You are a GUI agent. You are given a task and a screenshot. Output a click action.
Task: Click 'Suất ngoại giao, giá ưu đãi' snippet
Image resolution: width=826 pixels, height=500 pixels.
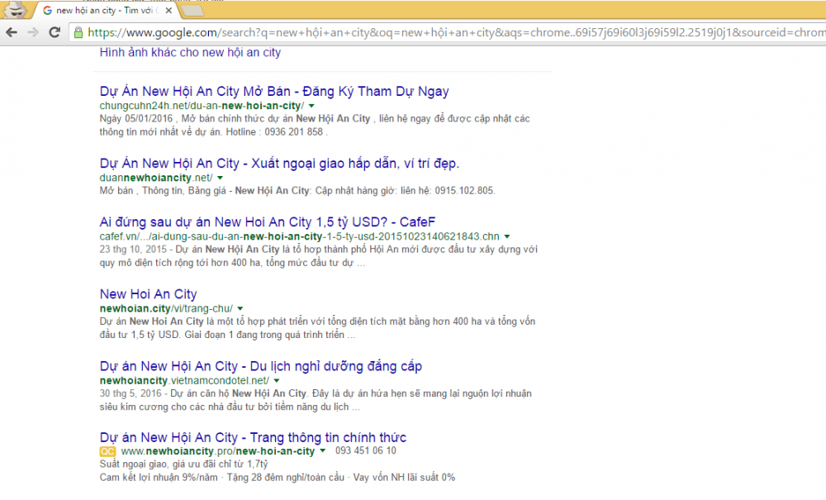tap(184, 464)
